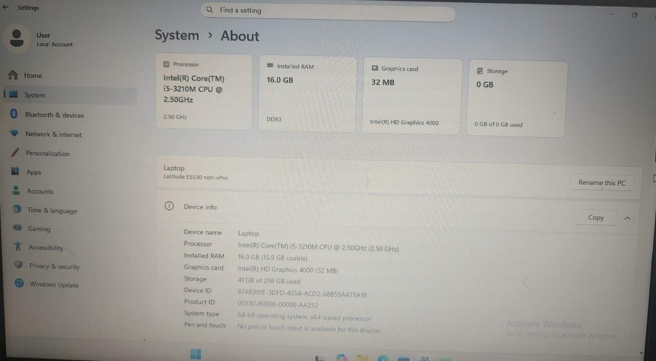Click the Processor card chip icon
This screenshot has width=656, height=361.
point(167,64)
